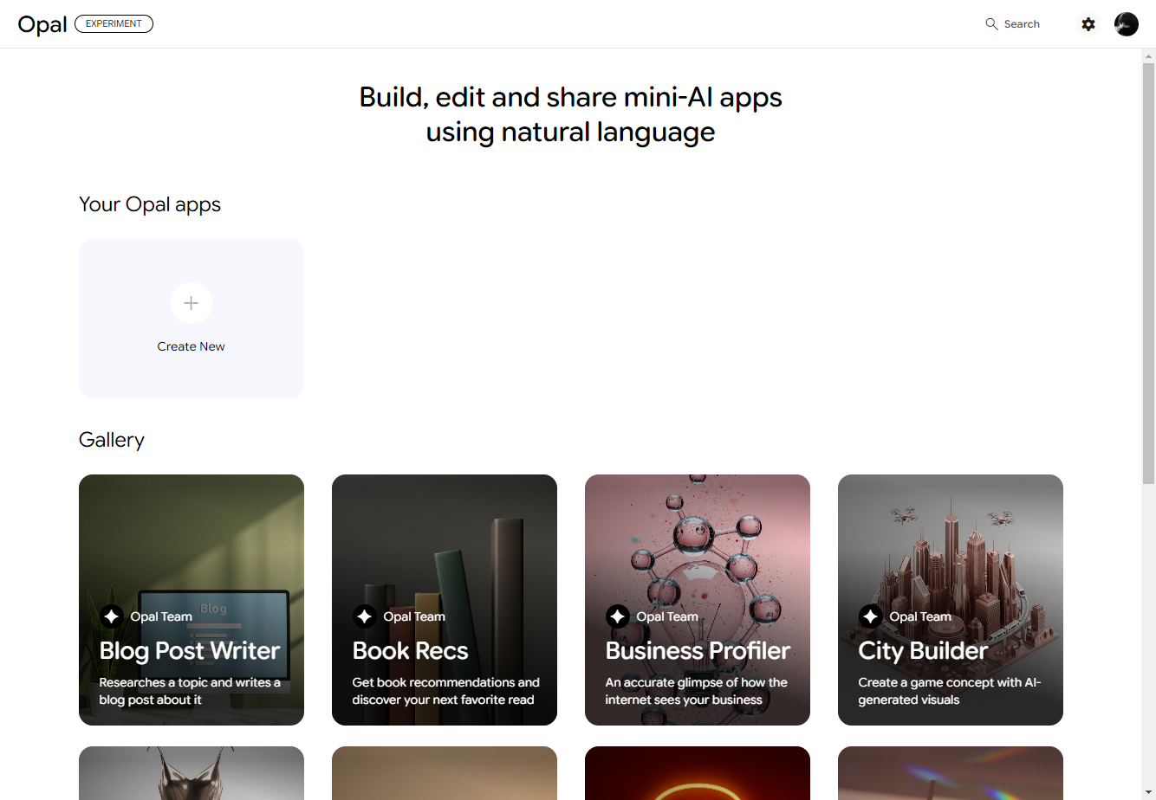Click 'Get book recommendations' description text

coord(445,691)
